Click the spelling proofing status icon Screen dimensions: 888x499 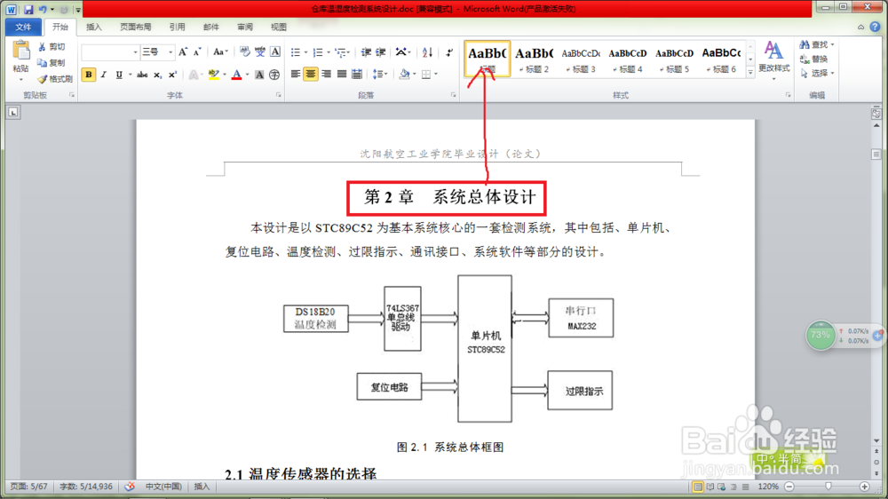130,487
